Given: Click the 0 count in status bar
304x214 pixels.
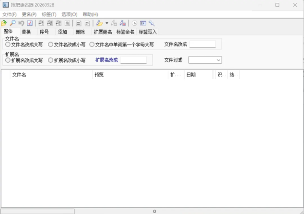Looking at the screenshot, I should click(x=154, y=211).
